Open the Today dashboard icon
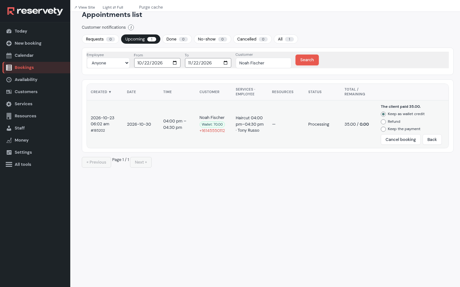The width and height of the screenshot is (460, 287). coord(9,31)
